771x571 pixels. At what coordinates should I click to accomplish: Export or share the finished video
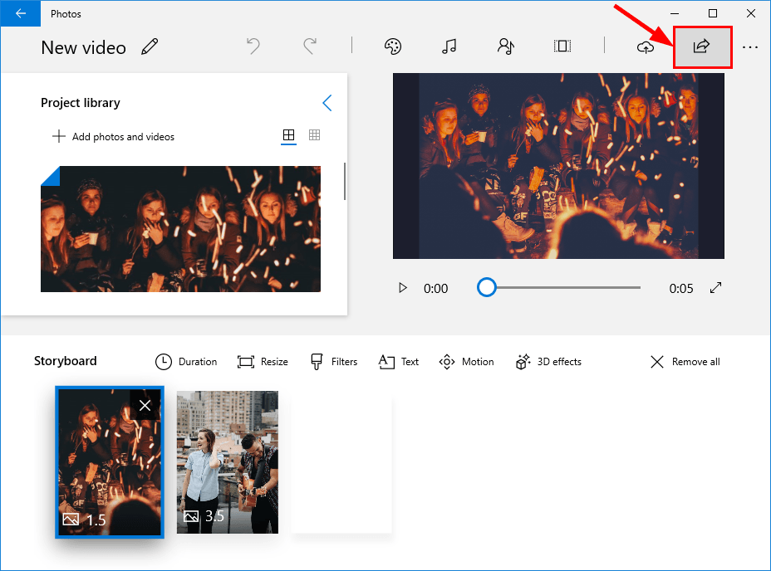pos(701,47)
